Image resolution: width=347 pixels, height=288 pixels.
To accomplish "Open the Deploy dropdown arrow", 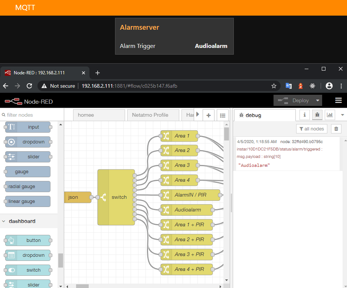I will (317, 100).
